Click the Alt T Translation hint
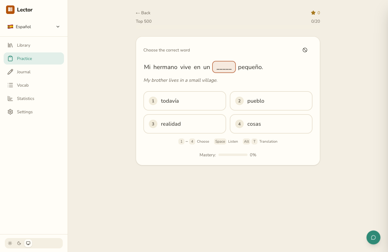Screen dimensions: 388x252 point(260,141)
